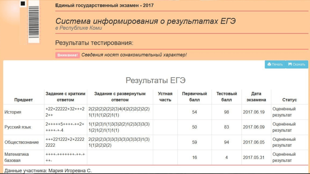Click the 'Устная часть' column header
The height and width of the screenshot is (174, 310).
tap(165, 97)
